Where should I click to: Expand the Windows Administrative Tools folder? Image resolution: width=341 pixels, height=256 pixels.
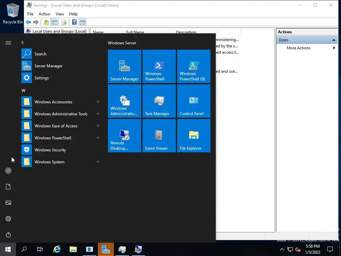[x=98, y=114]
